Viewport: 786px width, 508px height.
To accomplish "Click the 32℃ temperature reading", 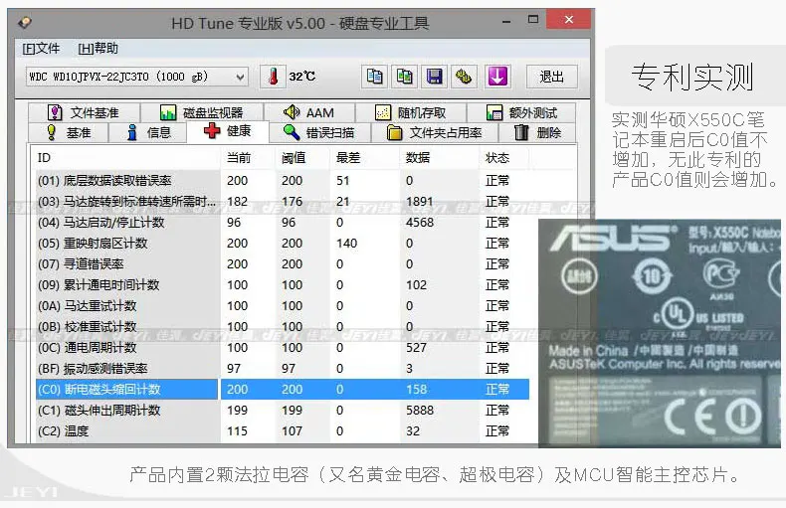I will coord(302,77).
